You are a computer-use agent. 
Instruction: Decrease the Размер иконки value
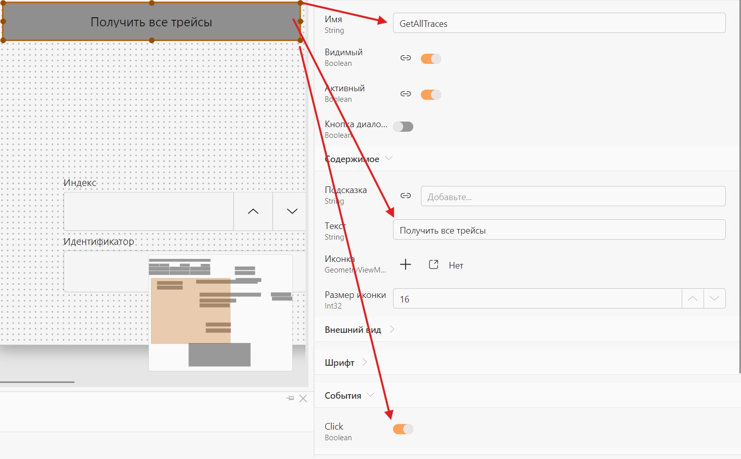[715, 298]
